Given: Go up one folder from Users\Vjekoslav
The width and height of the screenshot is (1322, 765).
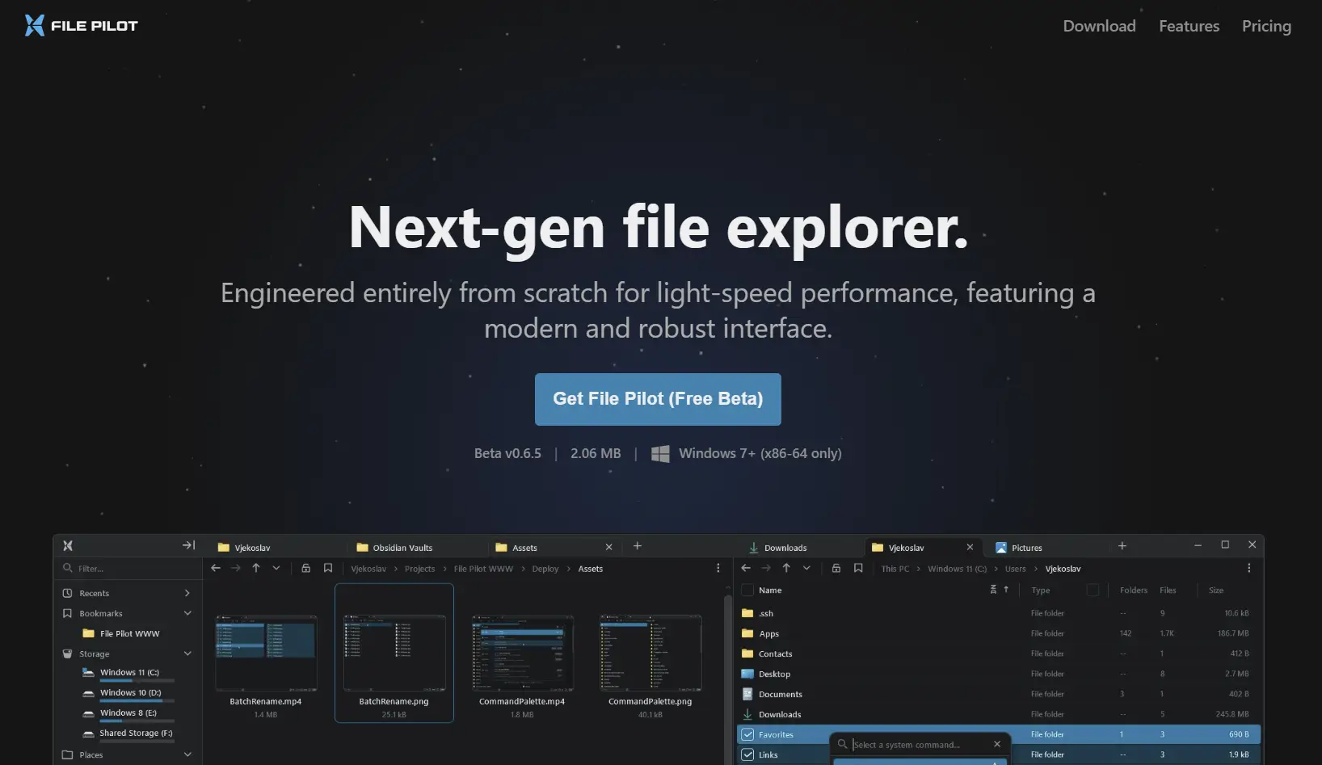Looking at the screenshot, I should pyautogui.click(x=786, y=568).
